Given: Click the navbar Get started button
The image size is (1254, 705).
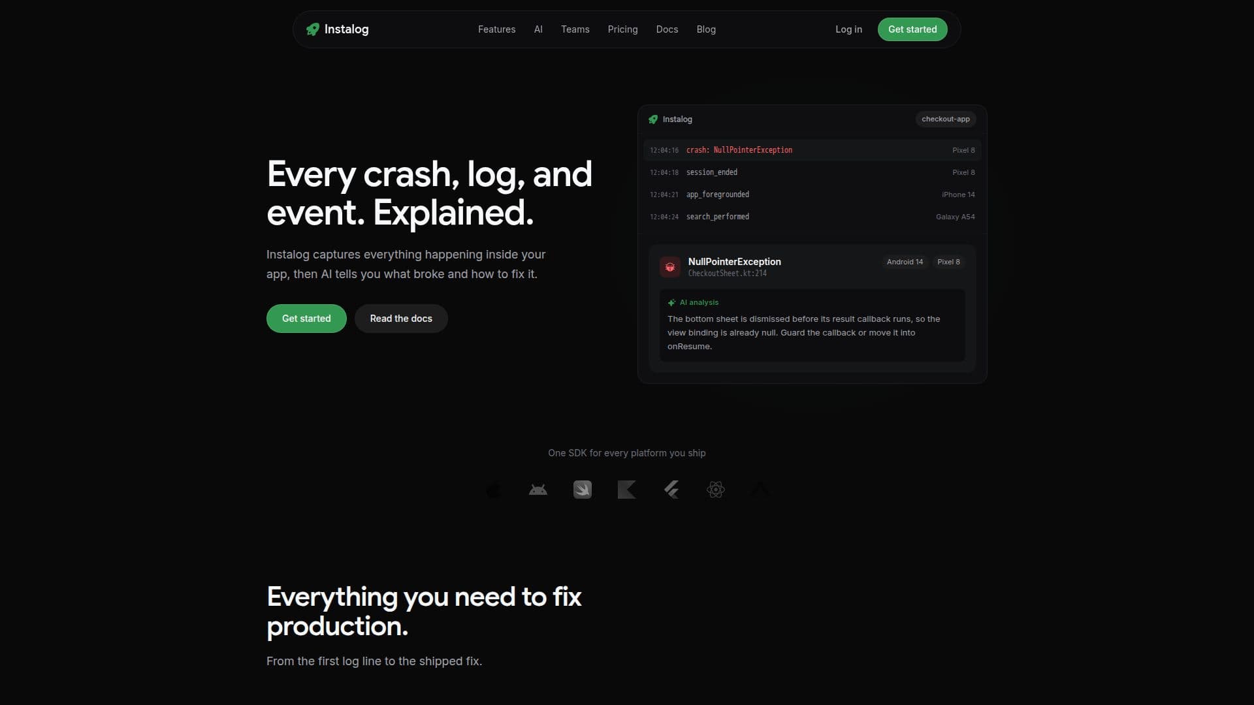Looking at the screenshot, I should (912, 29).
